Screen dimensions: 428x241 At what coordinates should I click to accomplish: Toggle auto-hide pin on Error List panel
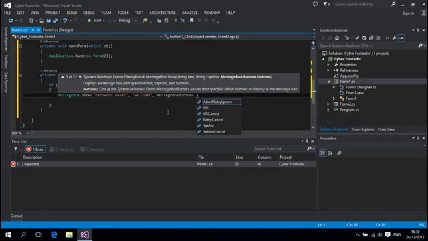pyautogui.click(x=307, y=141)
